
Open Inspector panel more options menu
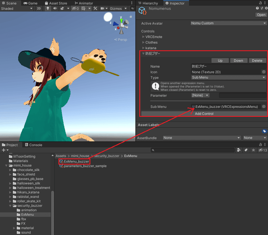tap(265, 3)
